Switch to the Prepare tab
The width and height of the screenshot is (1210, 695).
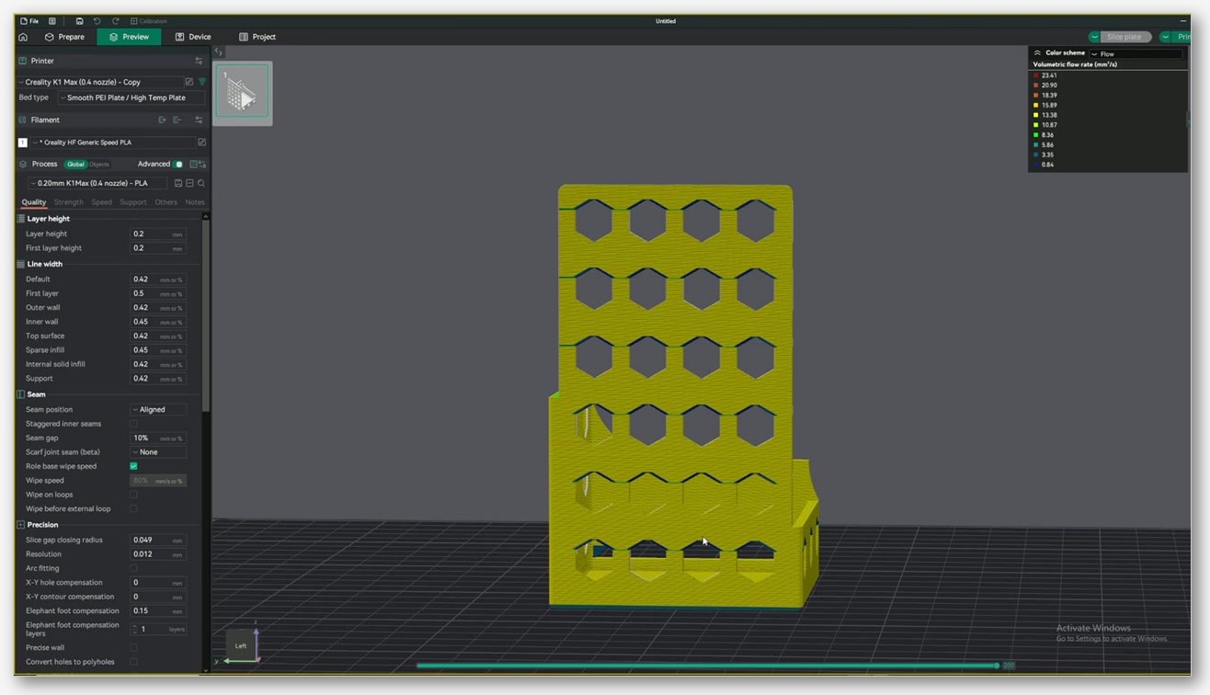[x=64, y=37]
